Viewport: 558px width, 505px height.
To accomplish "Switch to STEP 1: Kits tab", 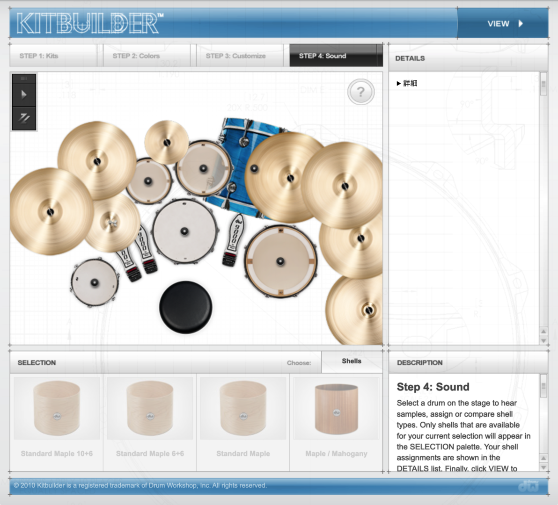I will 53,56.
